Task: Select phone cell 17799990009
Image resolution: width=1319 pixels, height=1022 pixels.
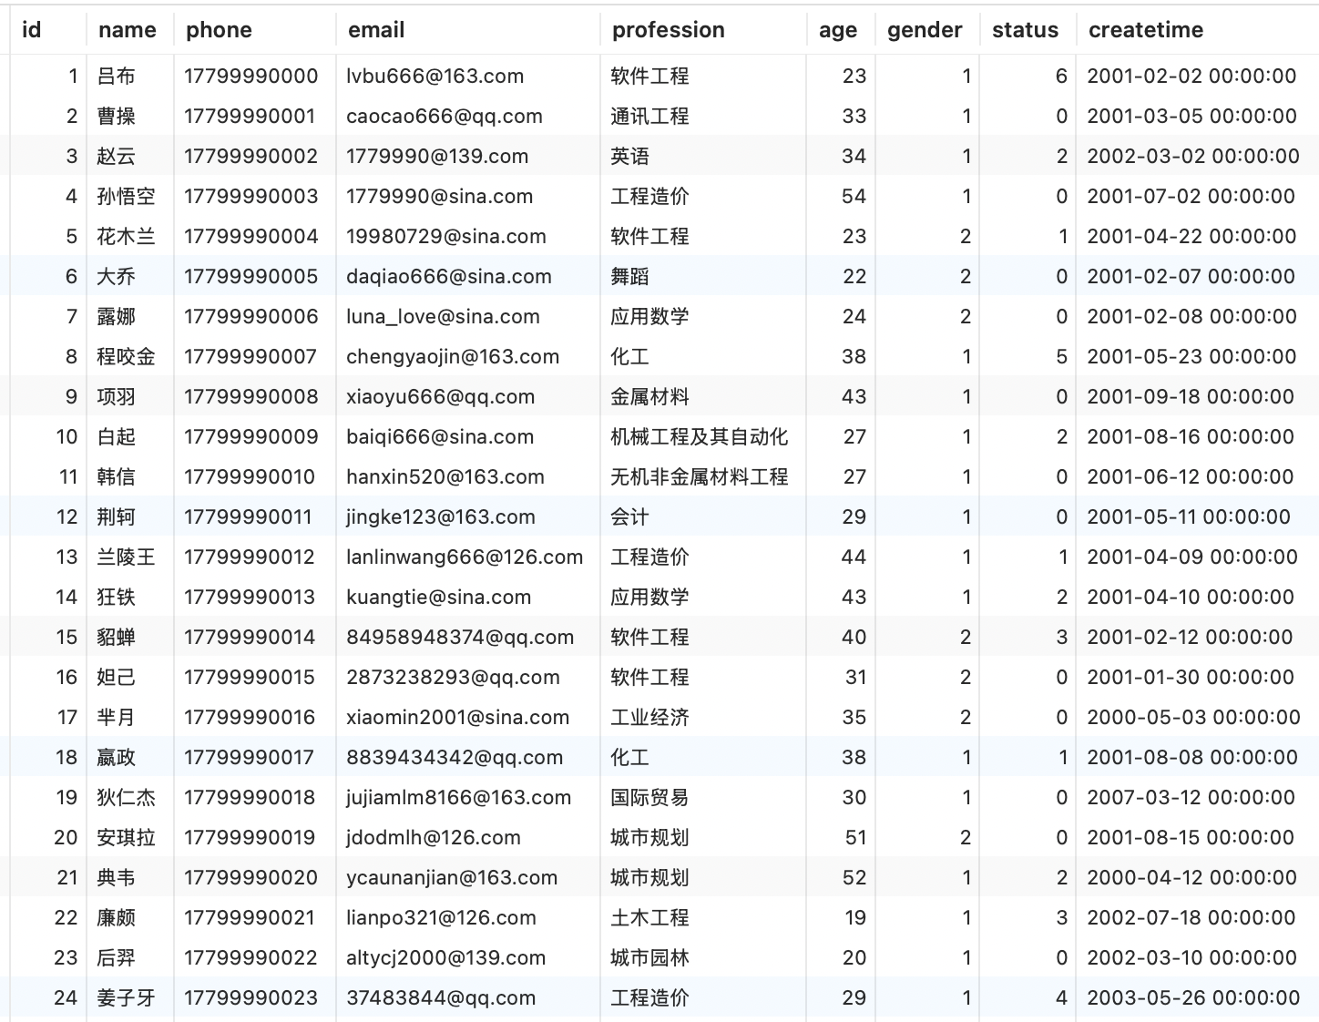Action: pyautogui.click(x=251, y=437)
